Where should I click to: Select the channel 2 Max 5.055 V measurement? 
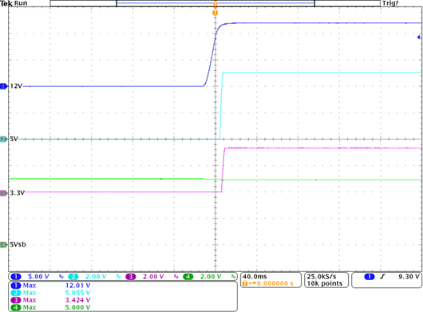50,293
